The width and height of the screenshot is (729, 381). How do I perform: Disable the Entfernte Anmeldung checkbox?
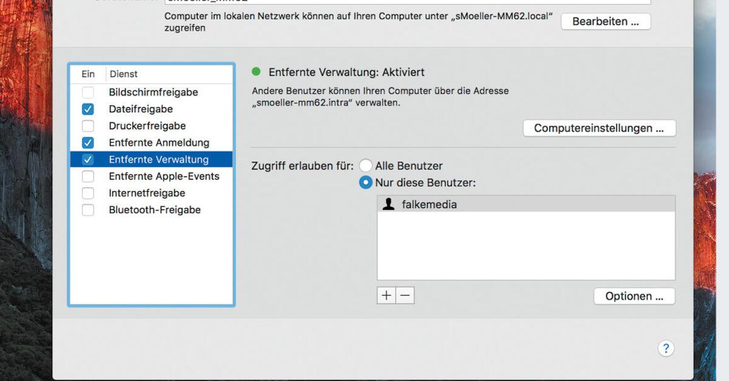87,143
